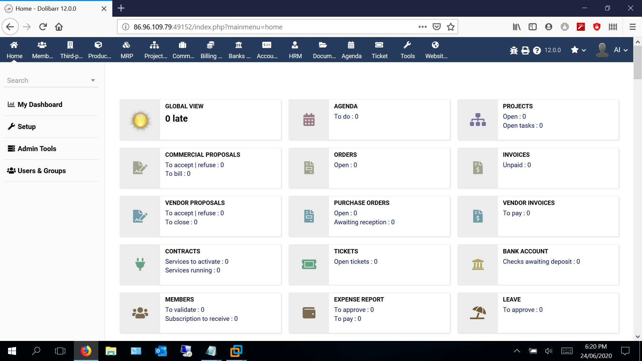Viewport: 642px width, 361px height.
Task: Click the Invoices dollar document icon
Action: [x=478, y=168]
